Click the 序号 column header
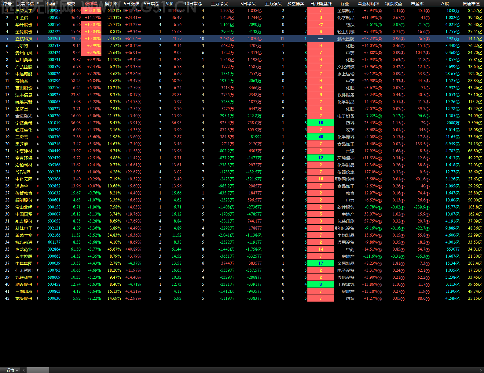The image size is (484, 373). [x=7, y=4]
